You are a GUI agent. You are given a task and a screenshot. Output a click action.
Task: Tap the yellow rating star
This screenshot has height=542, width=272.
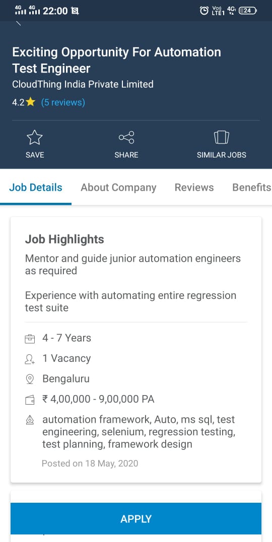(30, 102)
